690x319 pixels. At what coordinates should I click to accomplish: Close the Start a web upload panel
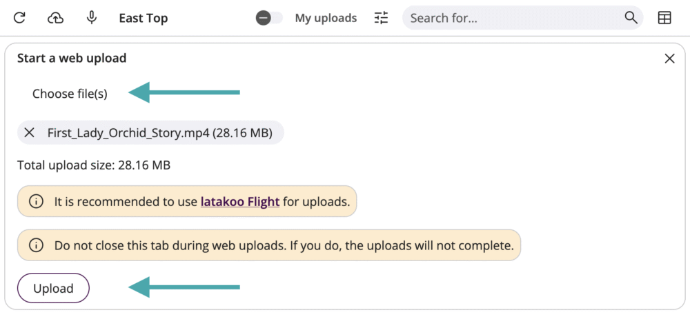669,59
